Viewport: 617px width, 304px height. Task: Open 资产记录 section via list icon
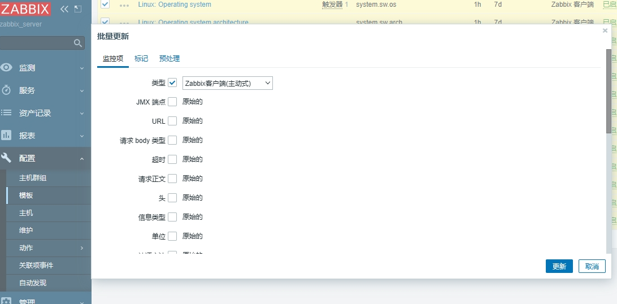(x=7, y=113)
